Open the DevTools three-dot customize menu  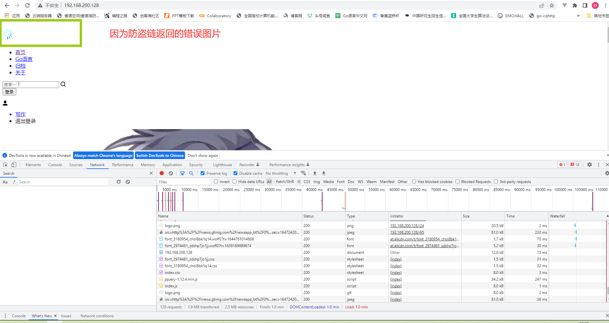[598, 165]
